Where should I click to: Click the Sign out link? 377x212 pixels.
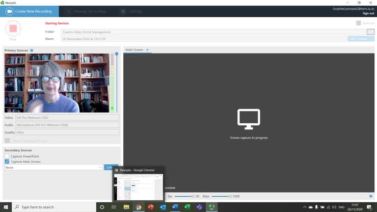(368, 13)
